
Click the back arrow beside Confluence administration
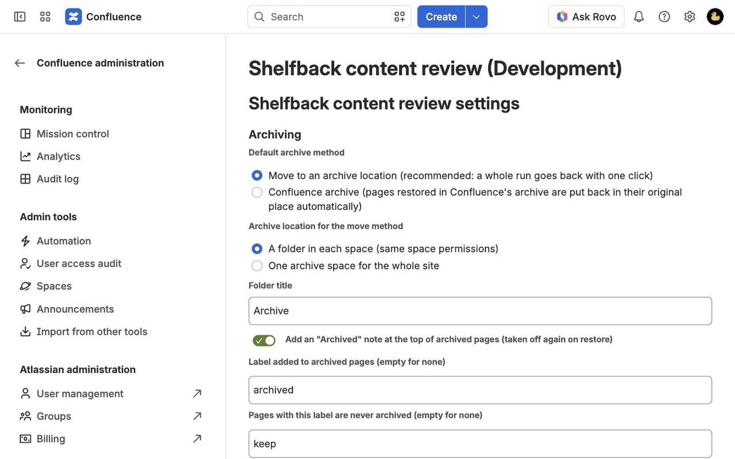(20, 63)
